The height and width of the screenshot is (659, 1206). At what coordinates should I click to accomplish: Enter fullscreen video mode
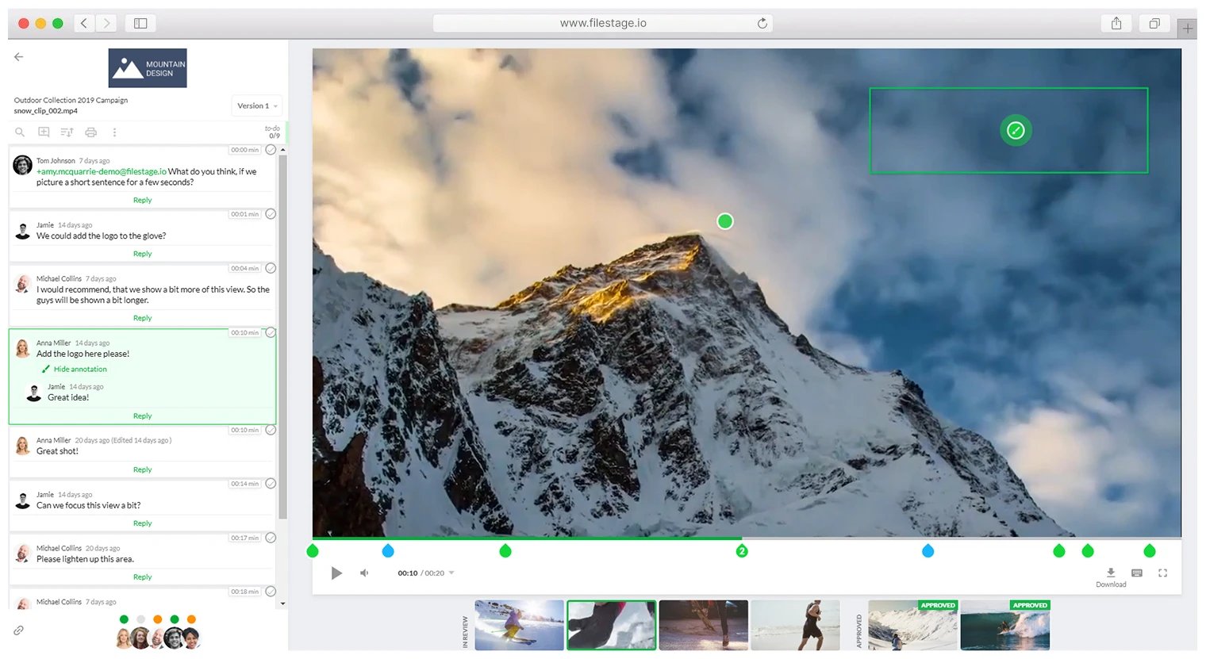tap(1162, 573)
